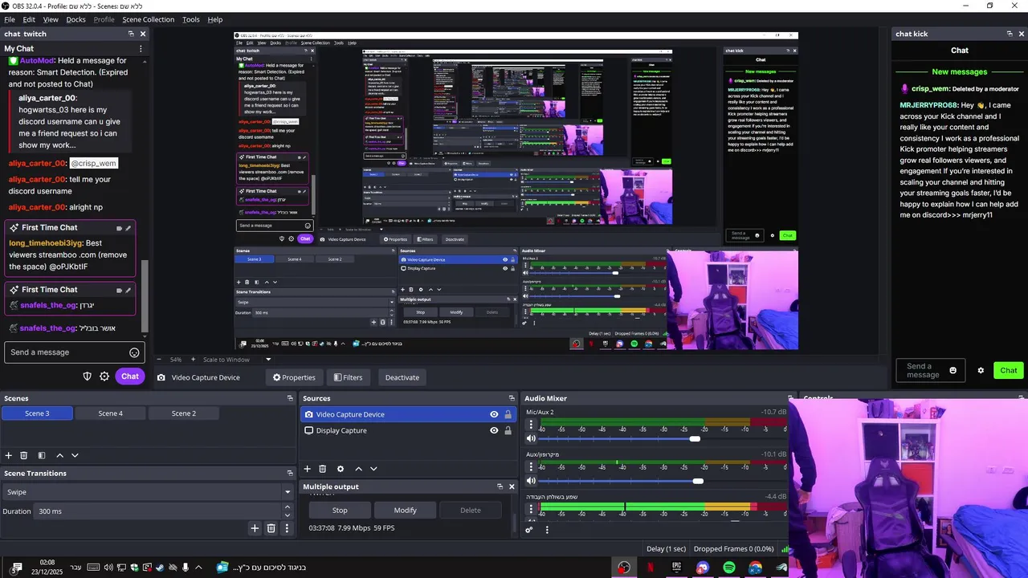The image size is (1028, 578).
Task: Open the Scene Collection menu
Action: pos(148,19)
